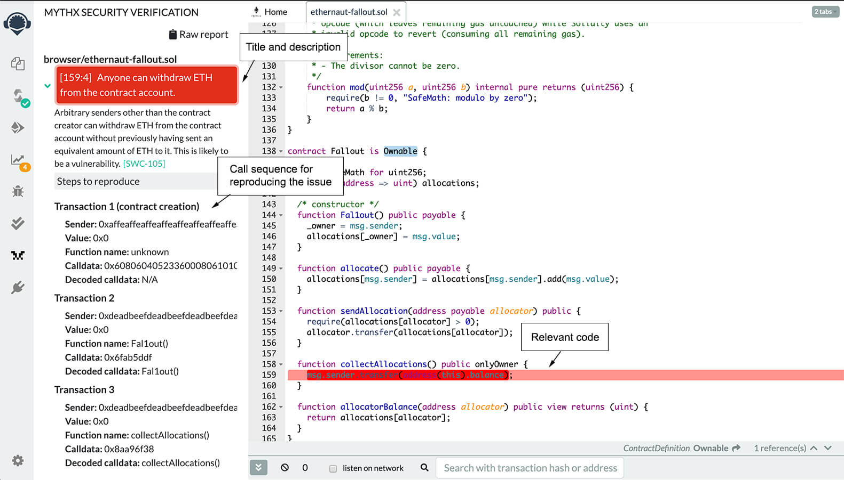The height and width of the screenshot is (480, 844).
Task: Click the Transaction 3 heading
Action: point(84,389)
